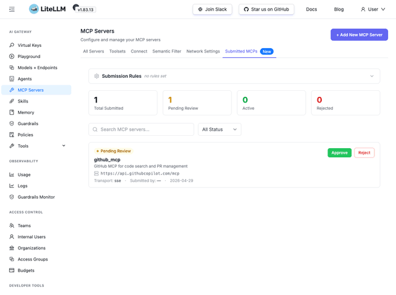This screenshot has height=295, width=396.
Task: Click the Usage chart icon
Action: coord(12,175)
